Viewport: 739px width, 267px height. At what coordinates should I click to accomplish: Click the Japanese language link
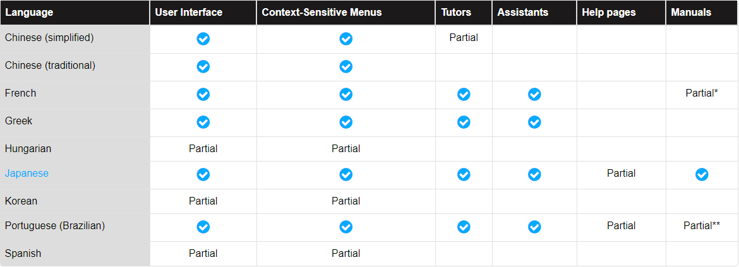pyautogui.click(x=27, y=174)
